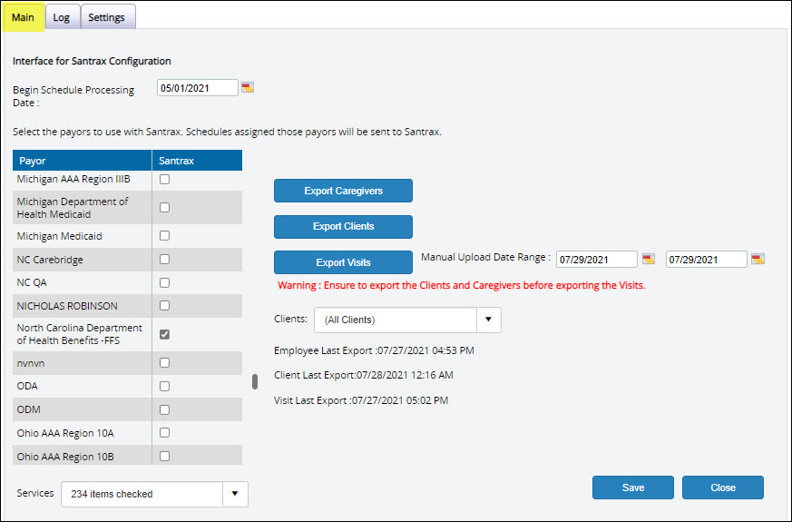Check the ODM payor checkbox
792x522 pixels.
pyautogui.click(x=165, y=409)
